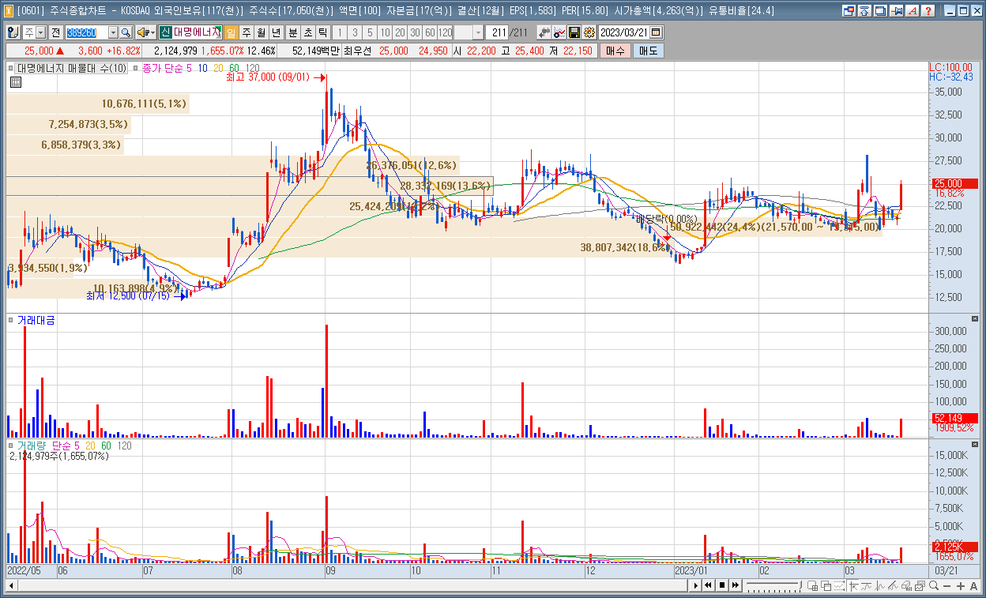Click the playback speed slider
The width and height of the screenshot is (986, 598).
[773, 585]
